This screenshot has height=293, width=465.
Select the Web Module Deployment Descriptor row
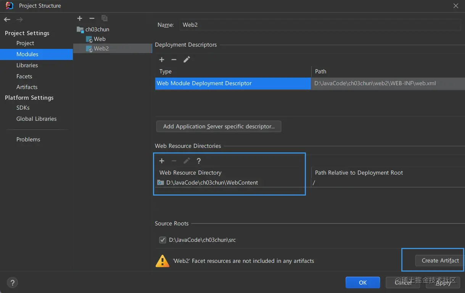[233, 83]
